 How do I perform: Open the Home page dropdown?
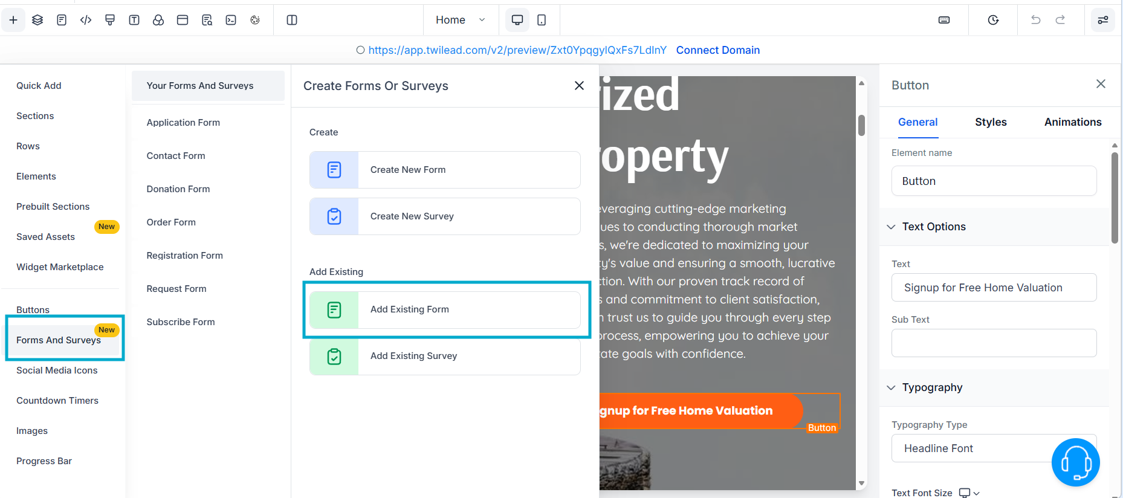click(461, 20)
